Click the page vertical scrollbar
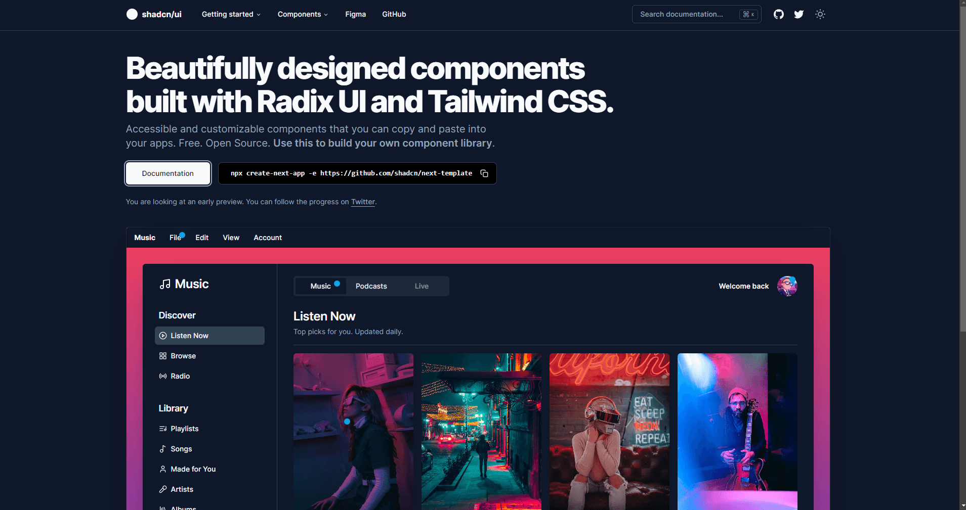This screenshot has width=966, height=510. (x=962, y=169)
